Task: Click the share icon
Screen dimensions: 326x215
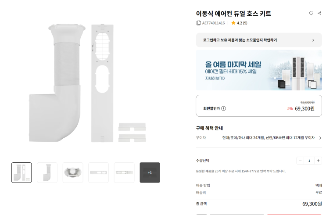Action: coord(319,13)
